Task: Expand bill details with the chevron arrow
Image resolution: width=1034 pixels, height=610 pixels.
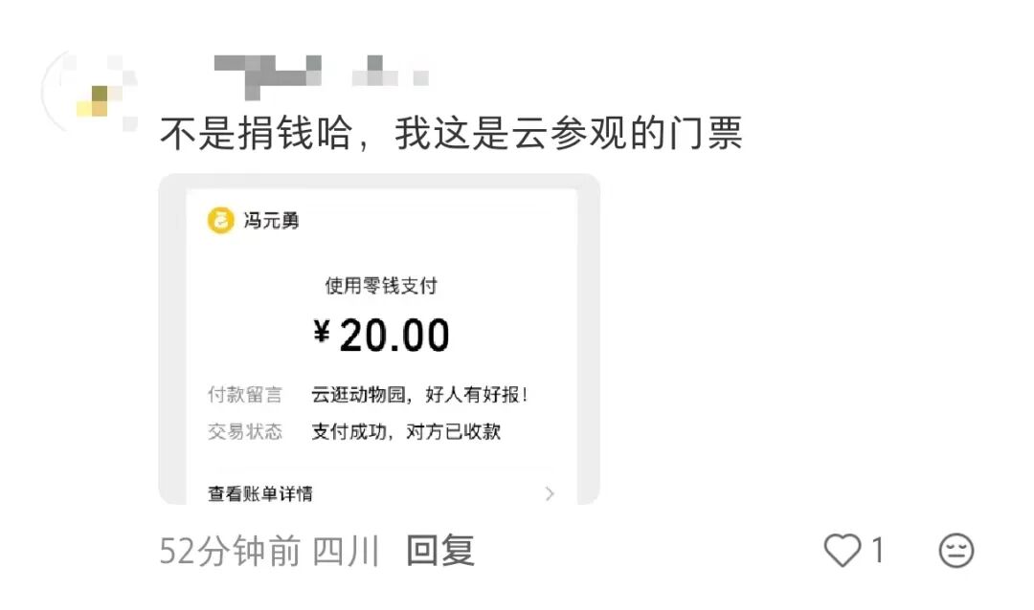Action: pos(550,493)
